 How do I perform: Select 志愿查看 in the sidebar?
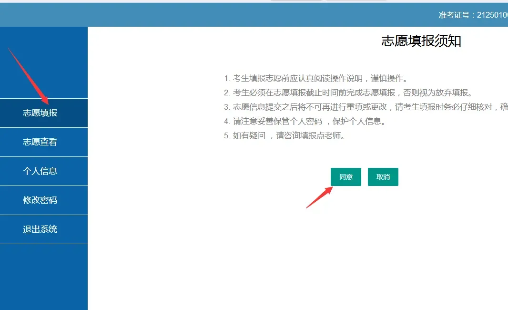44,142
